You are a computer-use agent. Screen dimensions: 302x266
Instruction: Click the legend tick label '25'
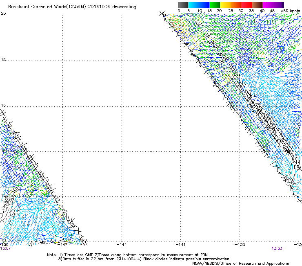point(231,11)
